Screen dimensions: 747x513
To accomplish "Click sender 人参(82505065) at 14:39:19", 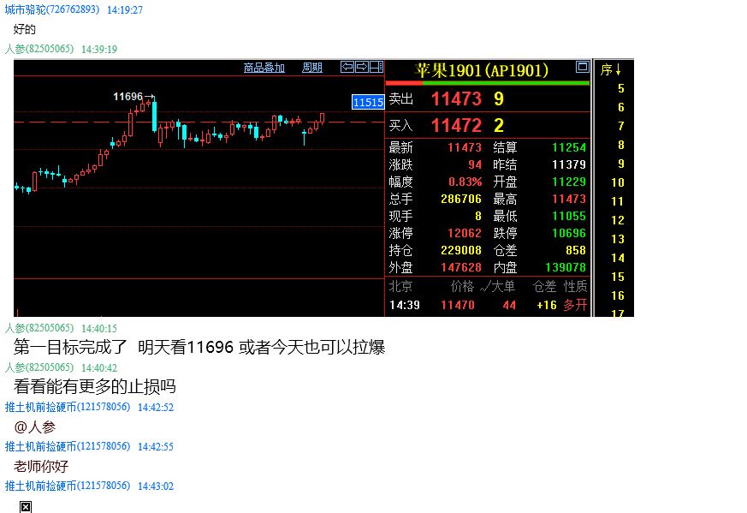I will click(x=39, y=49).
